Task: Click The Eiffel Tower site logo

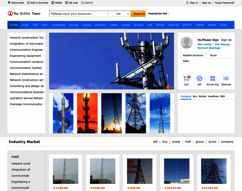Action: click(24, 14)
